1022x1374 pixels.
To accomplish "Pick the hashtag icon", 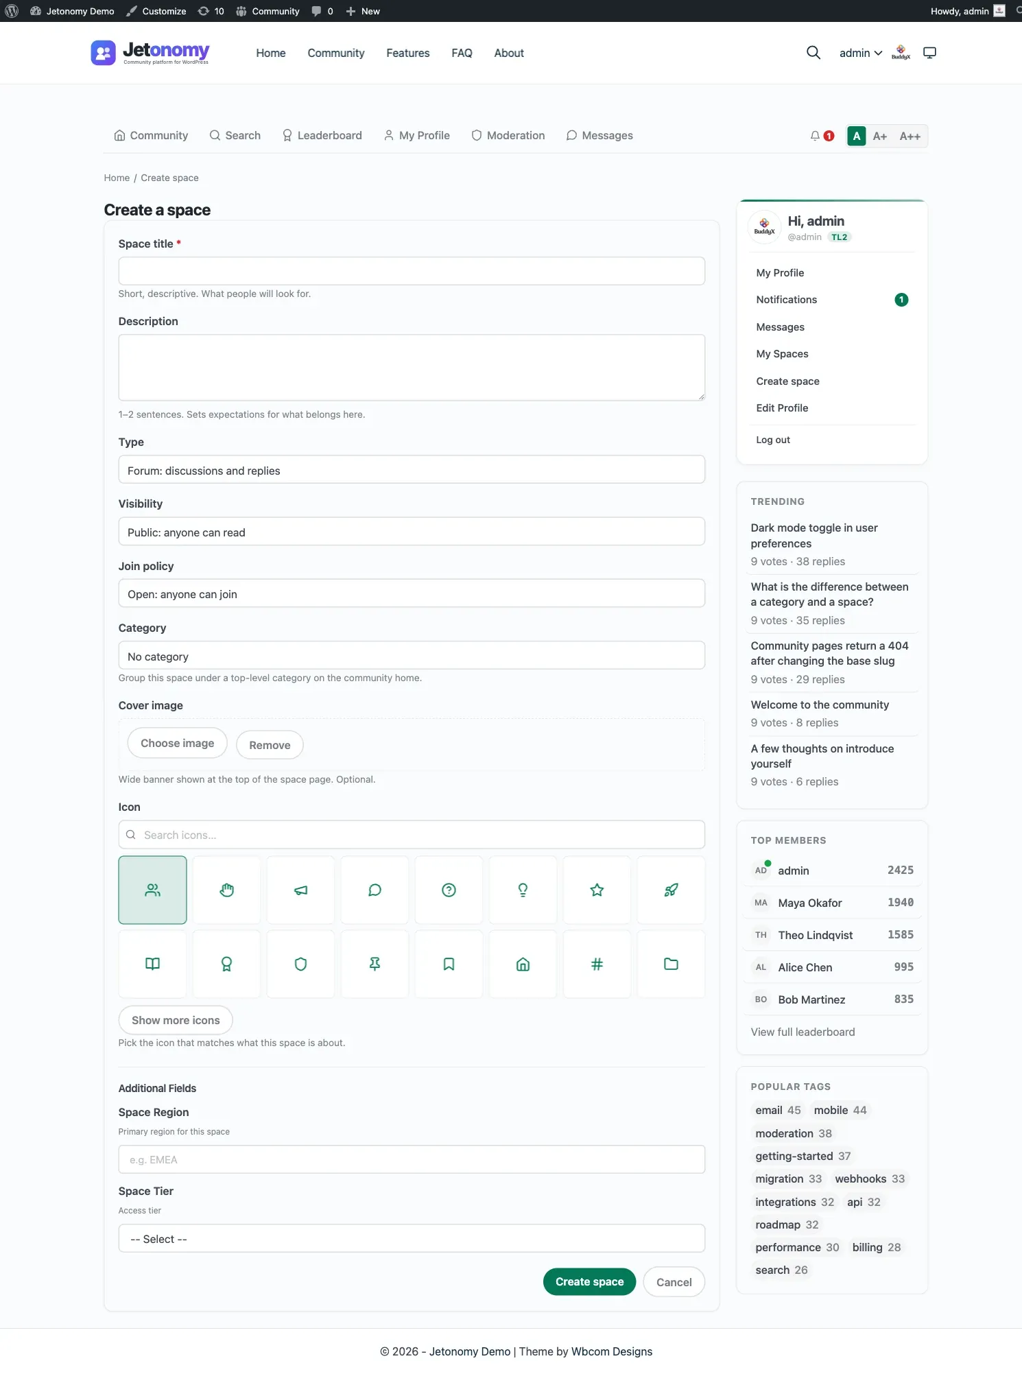I will tap(597, 964).
